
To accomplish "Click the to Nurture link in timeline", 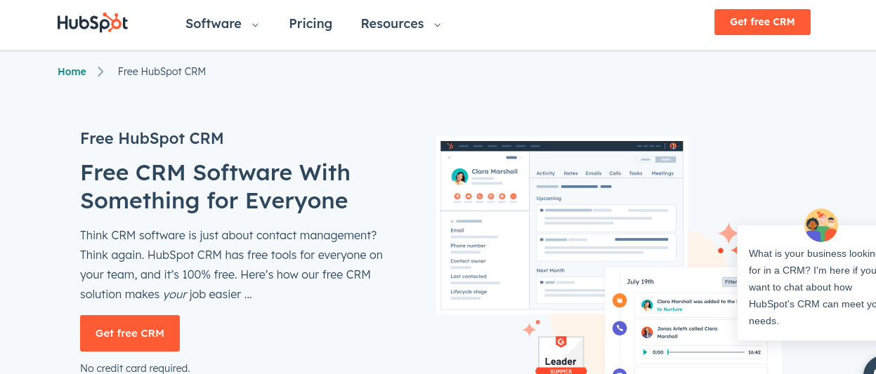I will [x=669, y=309].
